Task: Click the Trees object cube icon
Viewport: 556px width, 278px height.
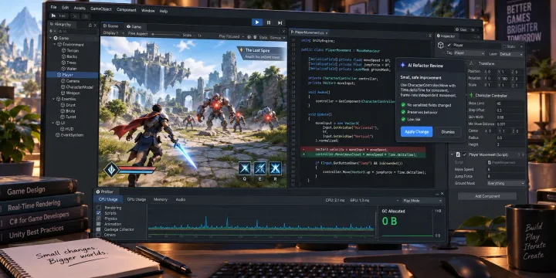Action: pos(63,63)
